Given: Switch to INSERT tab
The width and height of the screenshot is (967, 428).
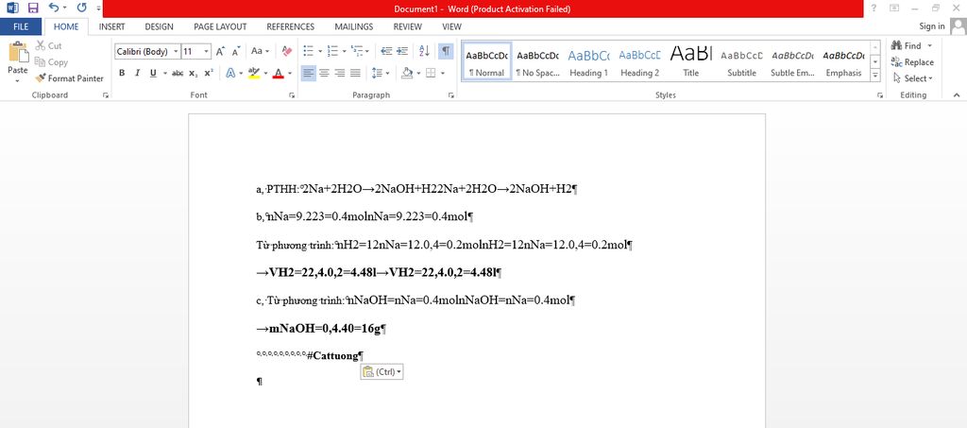Looking at the screenshot, I should pos(111,26).
